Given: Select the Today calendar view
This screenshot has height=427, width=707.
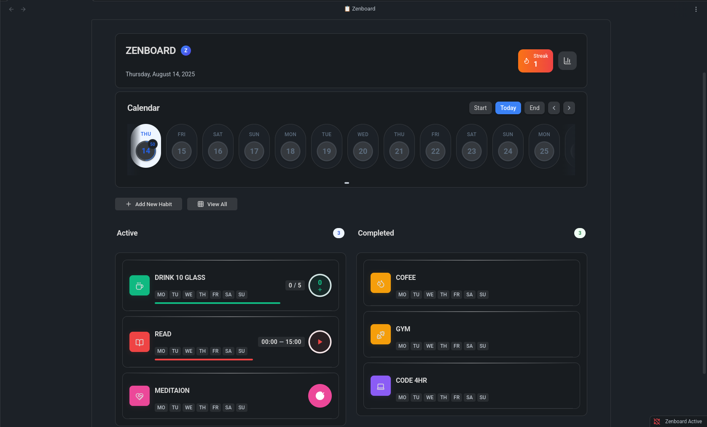Looking at the screenshot, I should (508, 108).
